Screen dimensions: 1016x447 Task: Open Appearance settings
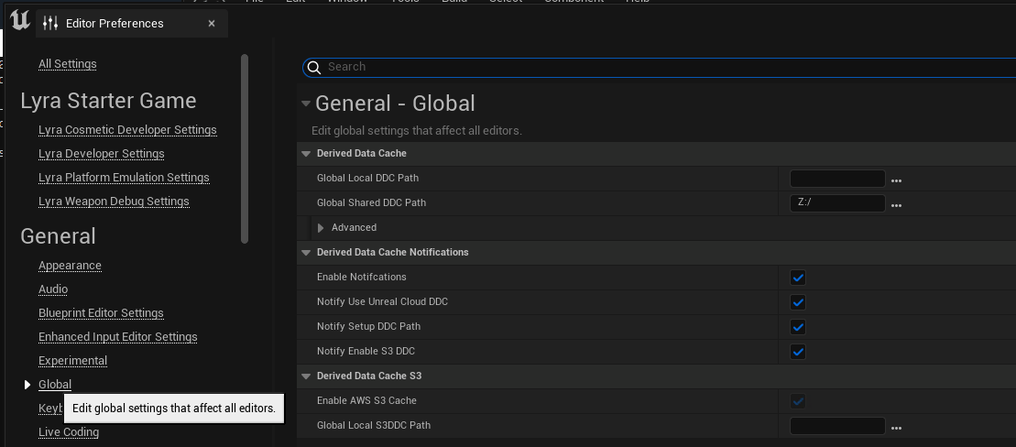(70, 266)
